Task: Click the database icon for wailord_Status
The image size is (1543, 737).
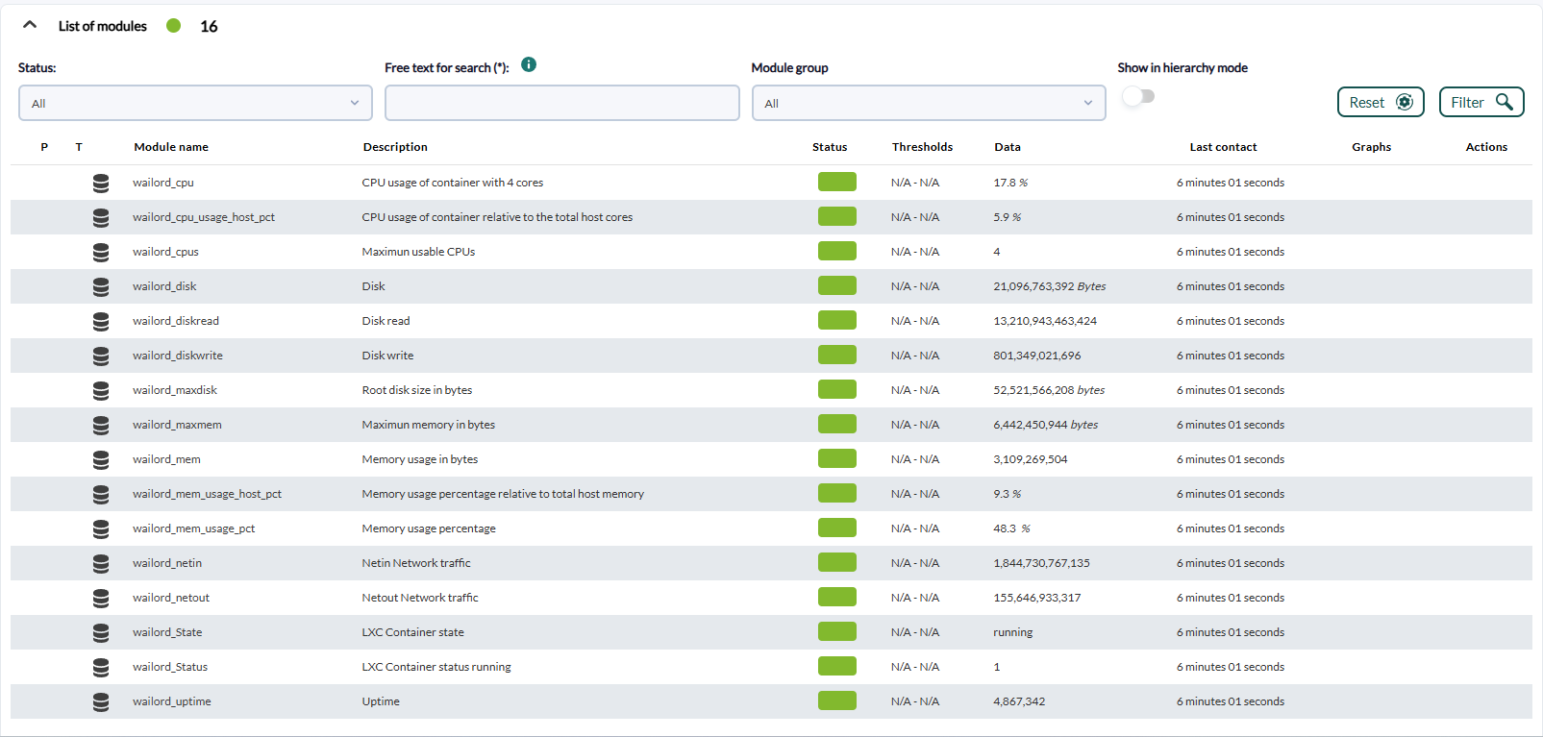Action: pyautogui.click(x=101, y=667)
